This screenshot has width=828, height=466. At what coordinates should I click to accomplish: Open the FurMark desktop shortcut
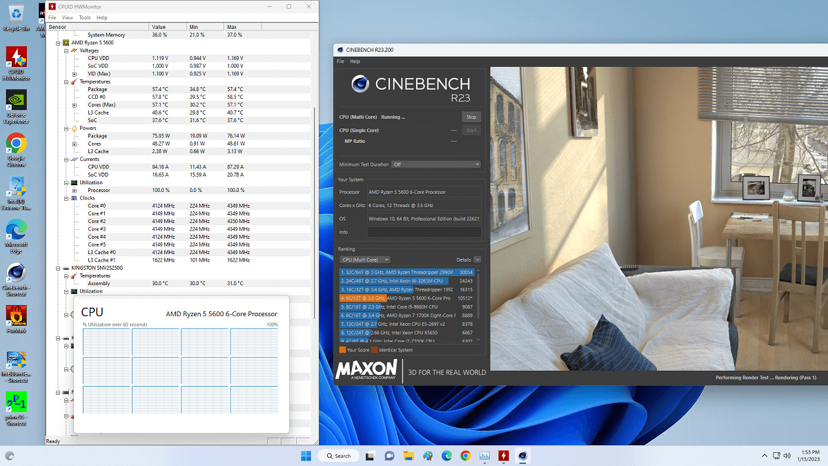(x=16, y=319)
